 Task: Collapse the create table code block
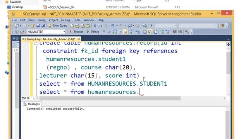click(x=36, y=43)
